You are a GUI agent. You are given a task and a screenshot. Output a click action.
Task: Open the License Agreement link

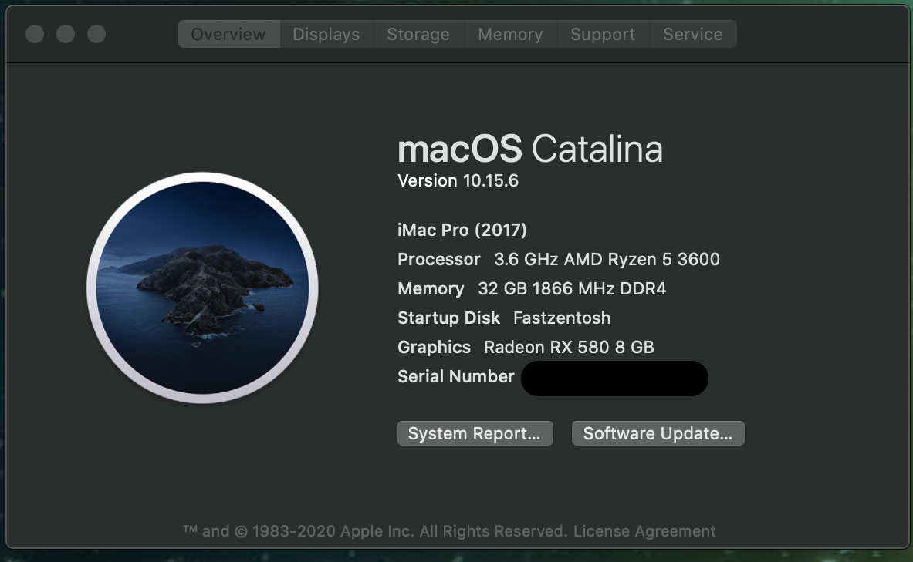[x=644, y=531]
